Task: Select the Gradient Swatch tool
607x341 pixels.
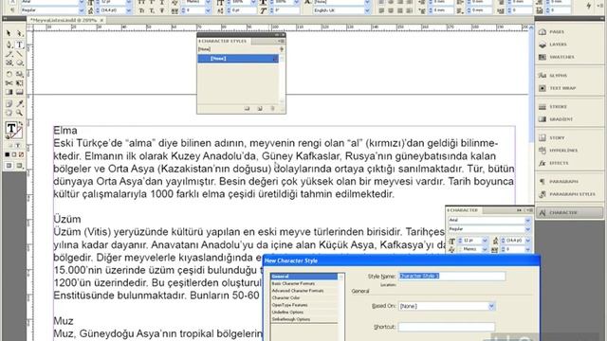Action: [x=9, y=92]
